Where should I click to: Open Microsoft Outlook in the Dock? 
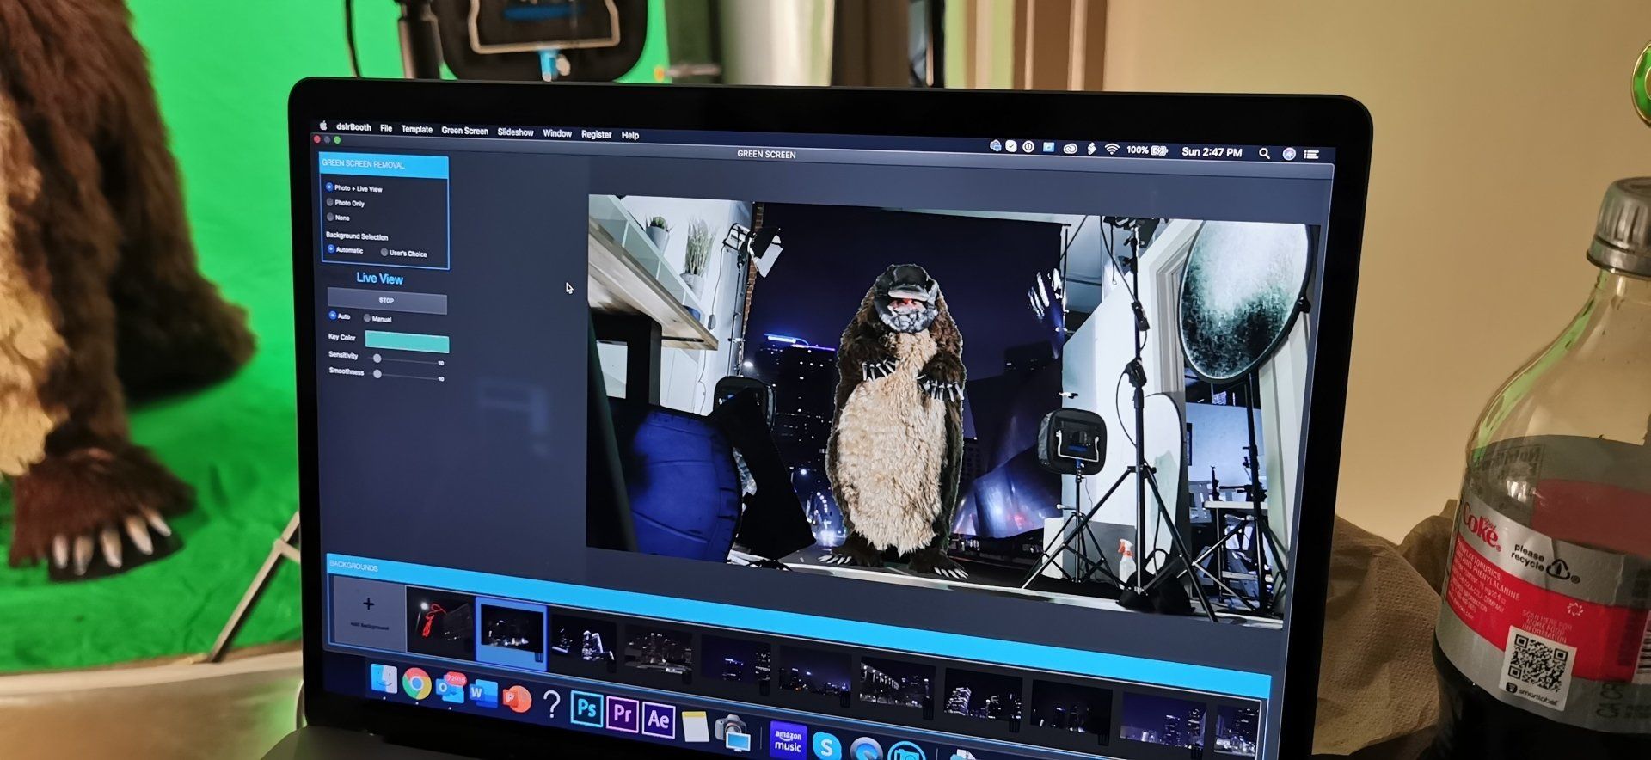[449, 690]
